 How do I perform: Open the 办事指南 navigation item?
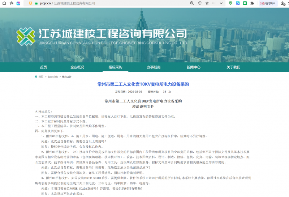pos(154,67)
